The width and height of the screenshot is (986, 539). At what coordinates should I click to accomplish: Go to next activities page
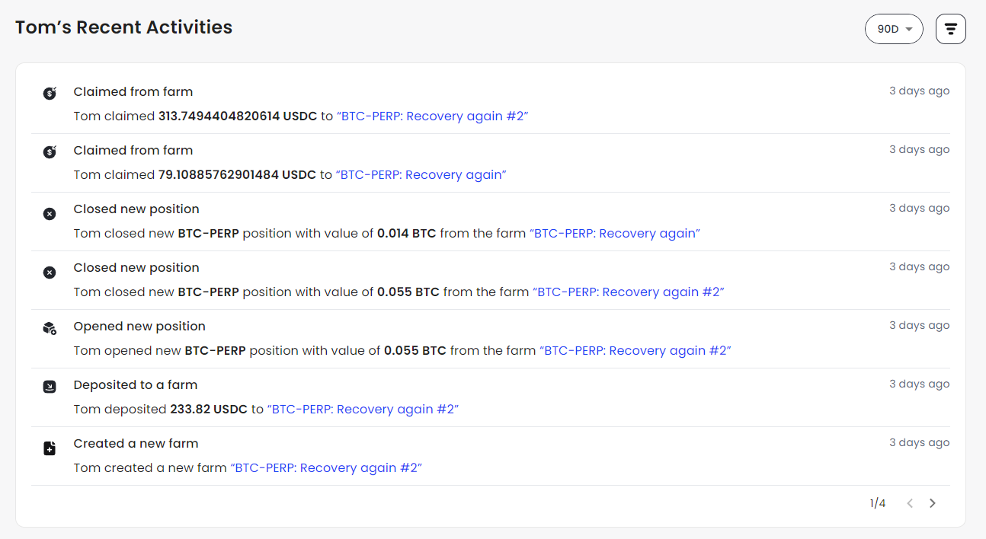point(933,503)
